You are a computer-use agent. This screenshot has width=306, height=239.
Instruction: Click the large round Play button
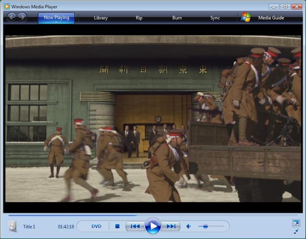coord(153,226)
